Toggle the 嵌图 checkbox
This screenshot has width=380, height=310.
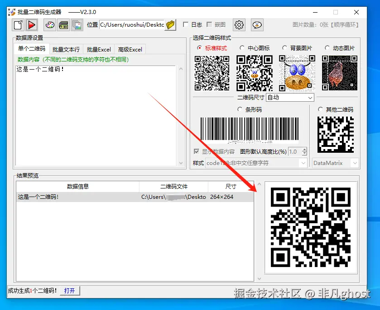(209, 24)
